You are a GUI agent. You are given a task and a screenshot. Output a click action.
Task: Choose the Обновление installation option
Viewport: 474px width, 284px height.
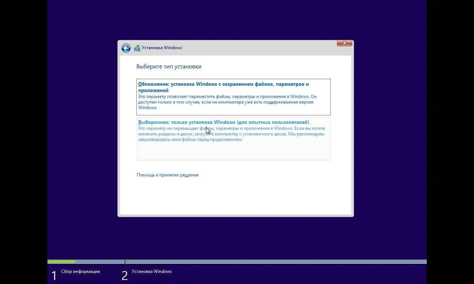pyautogui.click(x=233, y=97)
